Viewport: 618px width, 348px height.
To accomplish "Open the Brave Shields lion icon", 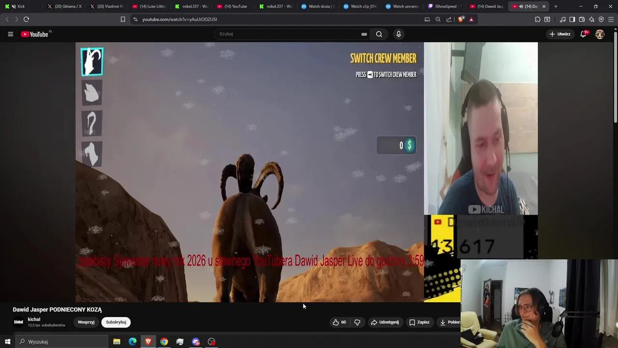I will pyautogui.click(x=461, y=19).
